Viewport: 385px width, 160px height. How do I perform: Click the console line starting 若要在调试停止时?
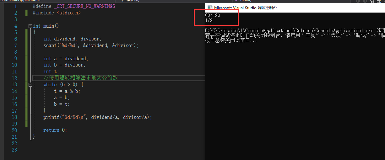point(295,35)
